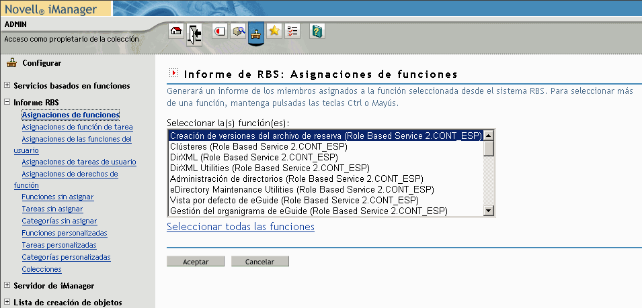The width and height of the screenshot is (642, 308).
Task: Open Help book icon
Action: tap(317, 31)
